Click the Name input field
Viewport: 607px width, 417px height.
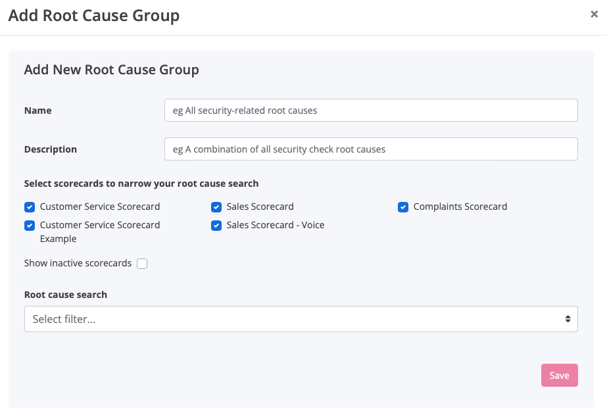tap(370, 110)
